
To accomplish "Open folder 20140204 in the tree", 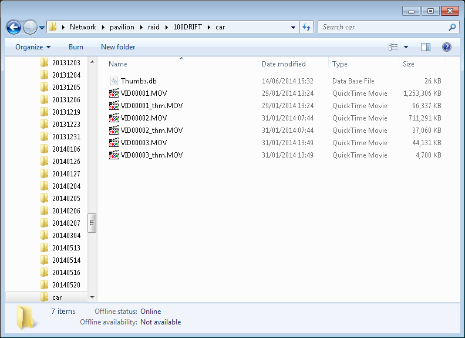I will pyautogui.click(x=66, y=186).
